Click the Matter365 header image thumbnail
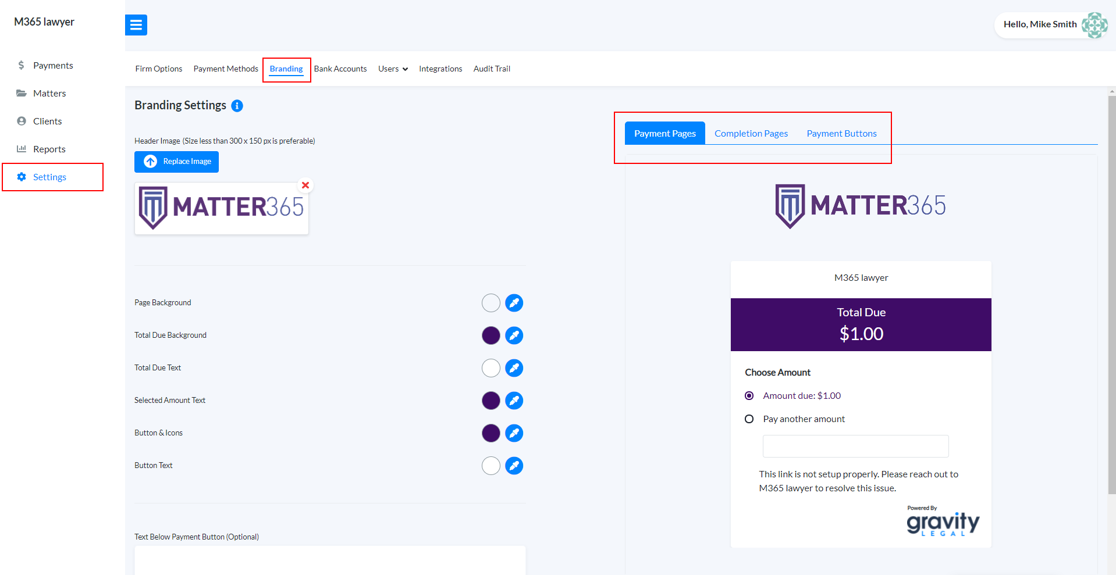Screen dimensions: 1116x575 [x=221, y=208]
